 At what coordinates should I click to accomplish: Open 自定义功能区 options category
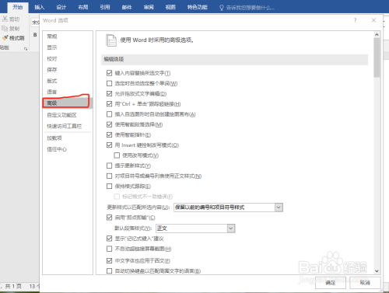[x=68, y=115]
